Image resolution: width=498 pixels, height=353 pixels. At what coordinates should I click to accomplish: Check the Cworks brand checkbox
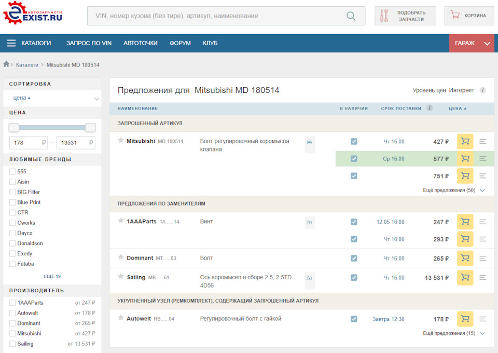click(x=12, y=223)
